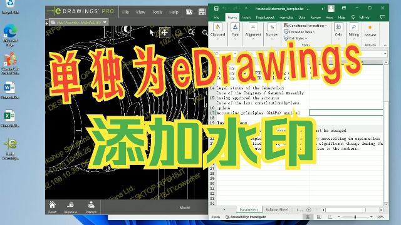The height and width of the screenshot is (225, 401).
Task: Select the Excel workbook desktop icon
Action: pyautogui.click(x=10, y=119)
